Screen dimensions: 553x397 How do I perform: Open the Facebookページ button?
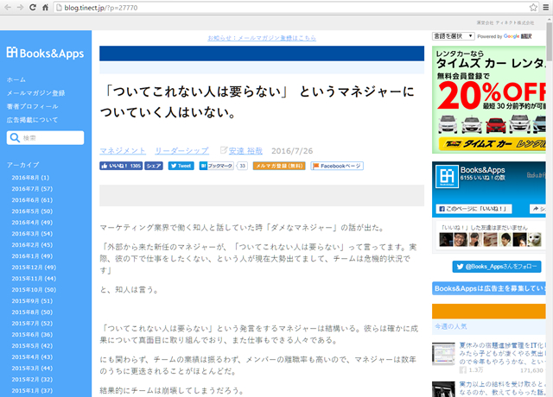[x=337, y=166]
